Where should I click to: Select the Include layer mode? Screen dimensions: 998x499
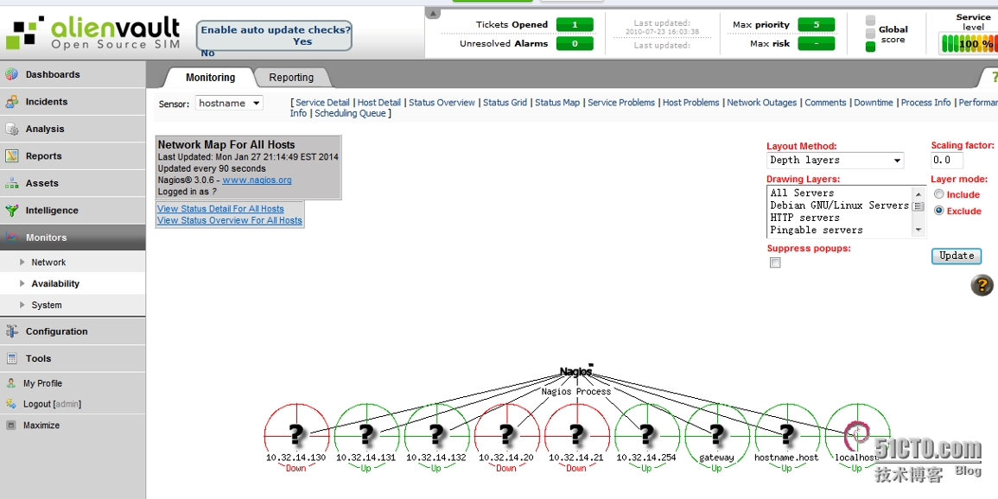[938, 194]
